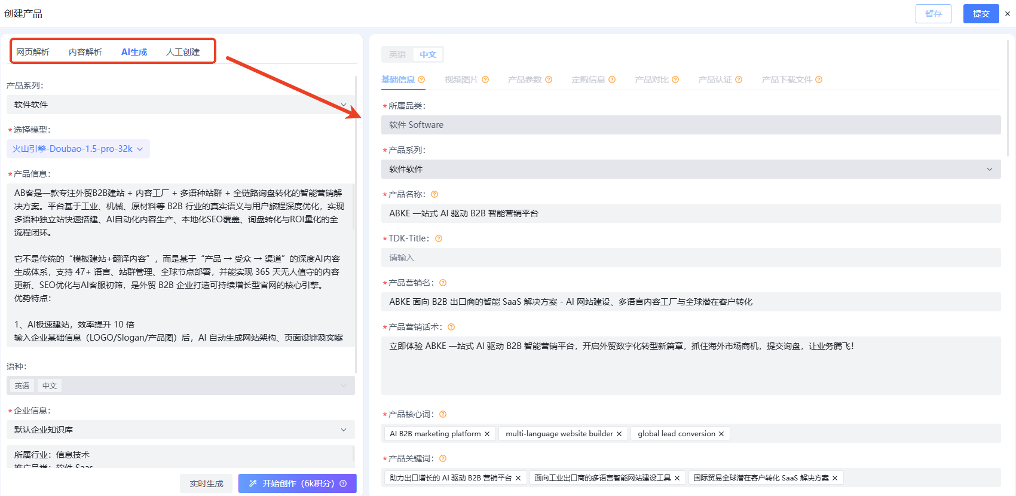Screen dimensions: 1016x496
Task: Click the help icon next to 产品名称
Action: click(x=434, y=194)
